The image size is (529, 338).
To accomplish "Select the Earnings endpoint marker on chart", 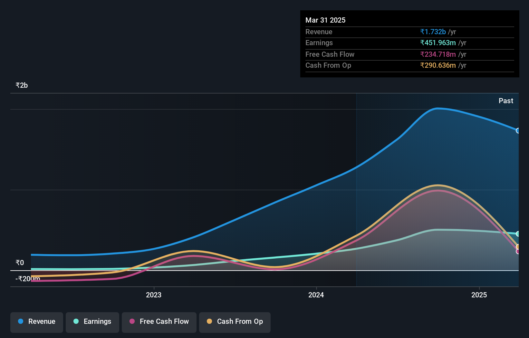I will click(x=518, y=234).
